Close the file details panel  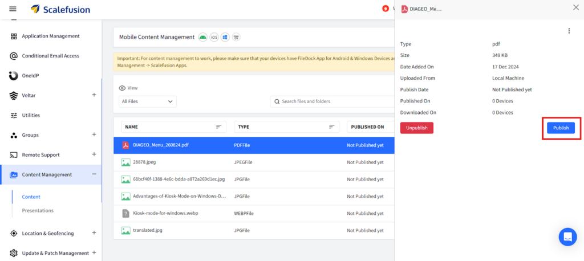coord(575,7)
